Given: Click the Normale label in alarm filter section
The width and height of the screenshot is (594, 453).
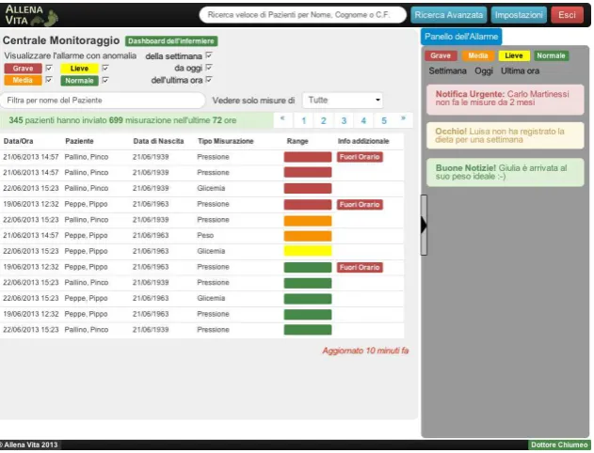Looking at the screenshot, I should [x=79, y=81].
